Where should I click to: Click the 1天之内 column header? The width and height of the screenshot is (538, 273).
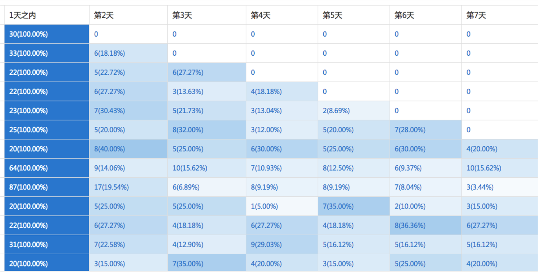[22, 15]
